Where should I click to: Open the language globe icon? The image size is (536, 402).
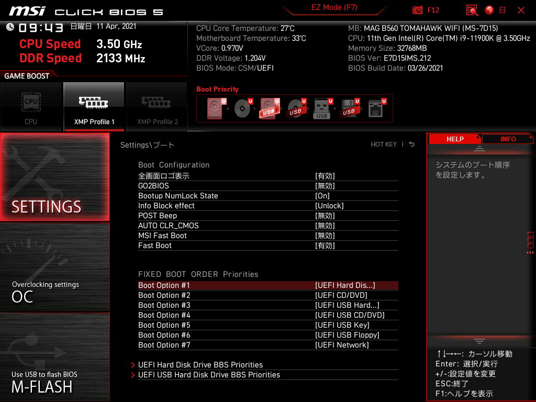tap(489, 10)
